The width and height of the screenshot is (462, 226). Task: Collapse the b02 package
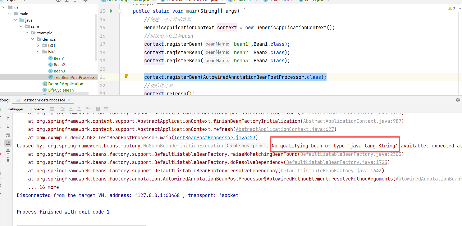[38, 52]
